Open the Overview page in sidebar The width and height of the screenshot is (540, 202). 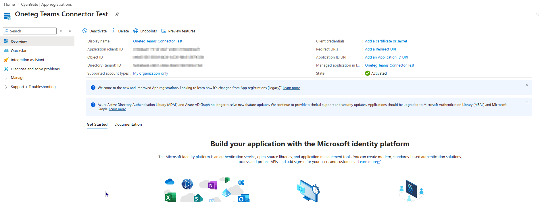pos(37,41)
